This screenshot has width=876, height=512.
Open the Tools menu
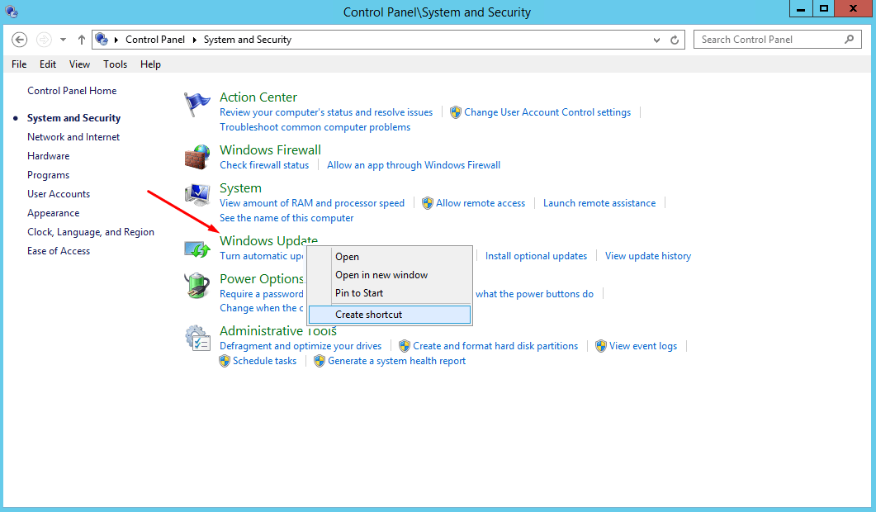tap(115, 64)
